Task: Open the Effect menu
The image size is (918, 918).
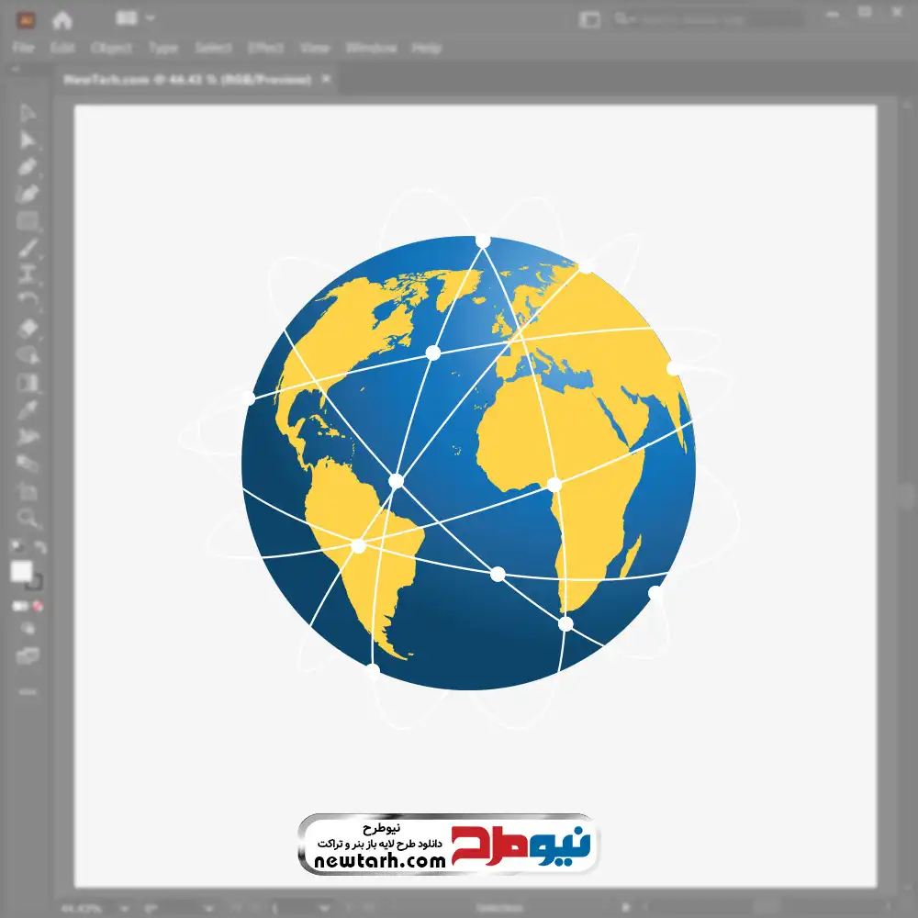Action: (265, 48)
